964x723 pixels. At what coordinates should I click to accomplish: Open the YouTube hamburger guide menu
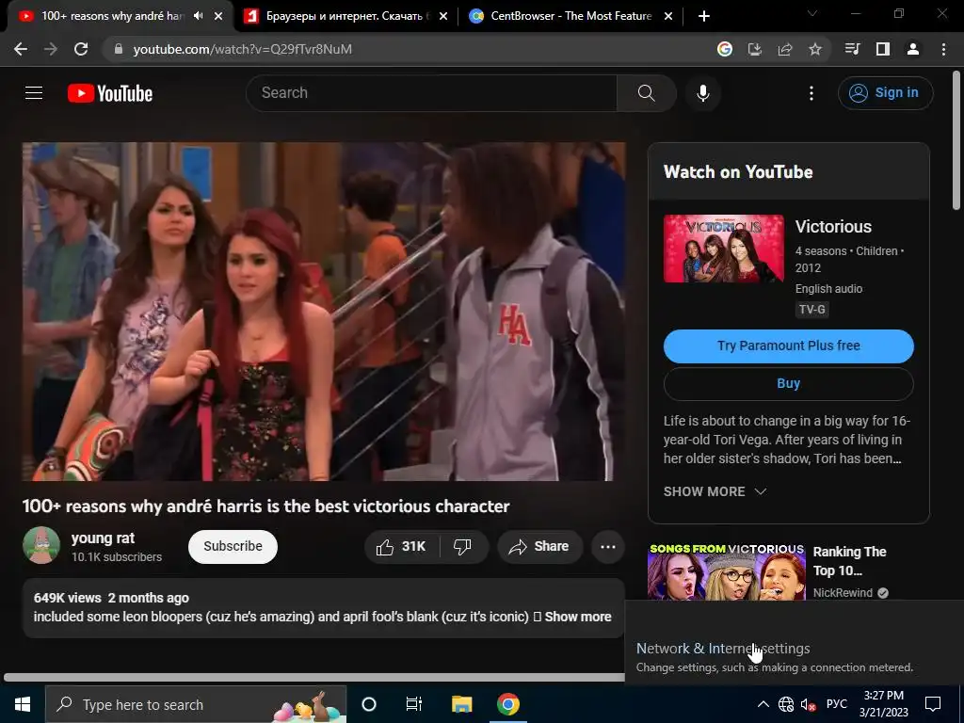(34, 93)
